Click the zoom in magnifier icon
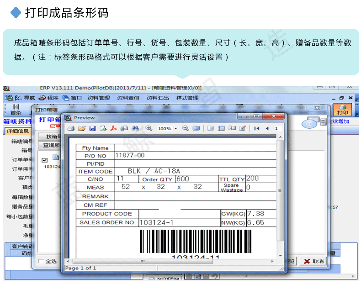This screenshot has width=361, height=289. click(x=149, y=129)
